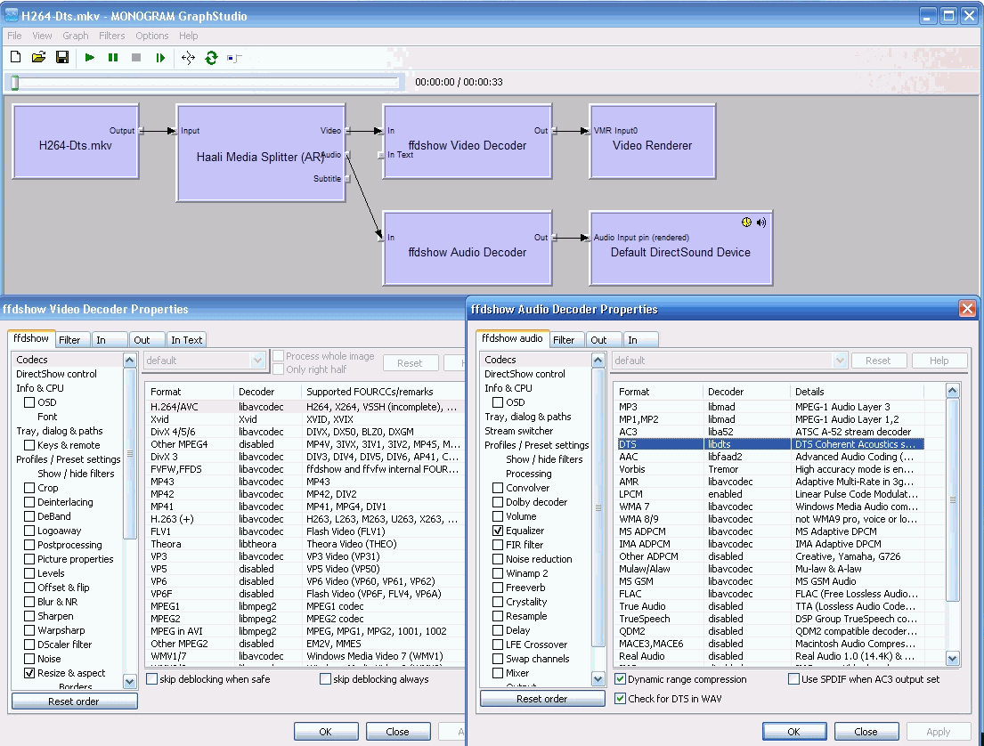This screenshot has height=746, width=984.
Task: Step one frame with the frame-step icon
Action: click(160, 58)
